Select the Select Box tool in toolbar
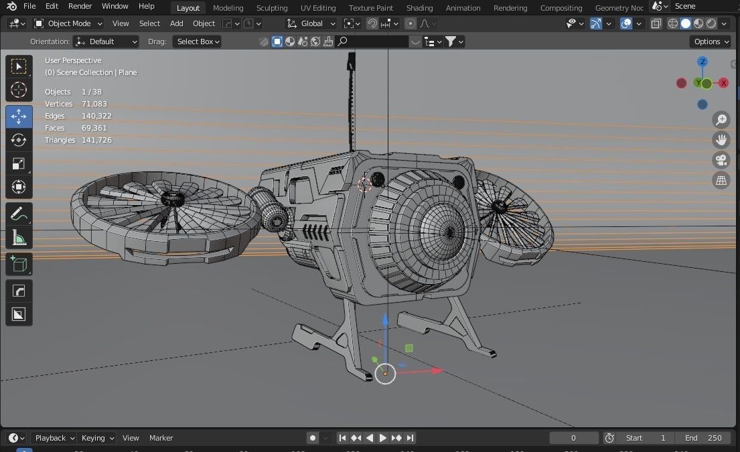740x452 pixels. tap(19, 66)
